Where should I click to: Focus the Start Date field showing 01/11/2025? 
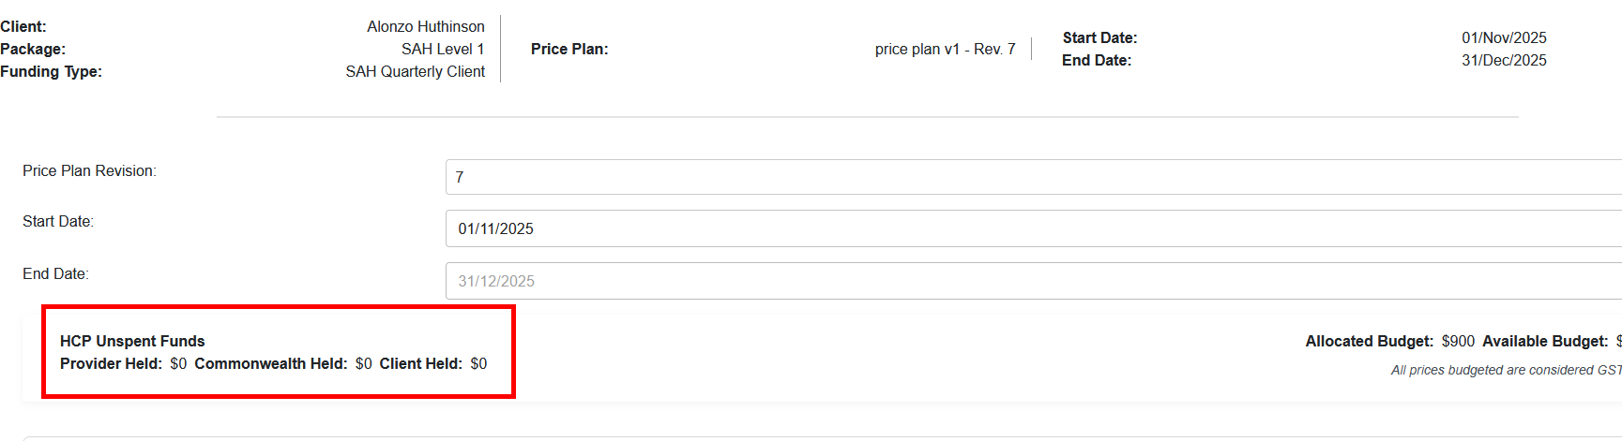[1032, 228]
